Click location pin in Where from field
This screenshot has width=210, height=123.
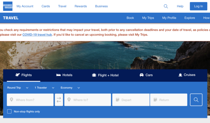pos(11,100)
